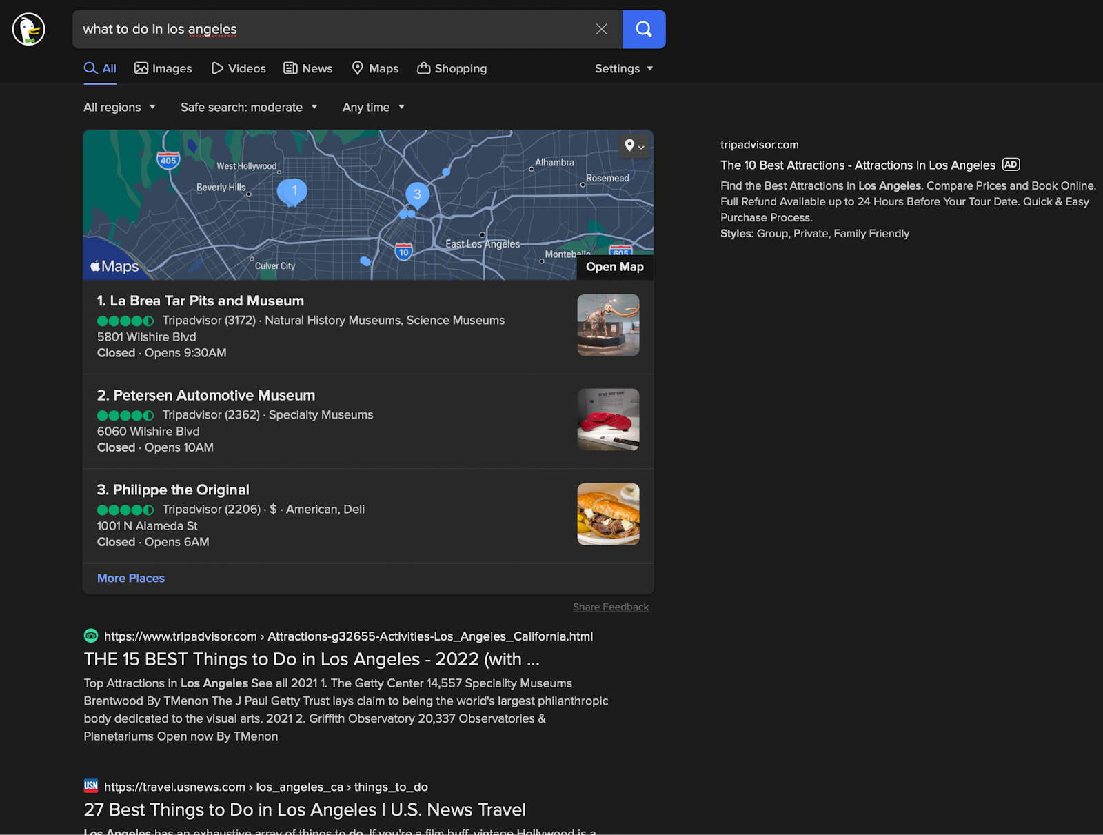Click the Interstate 405 shield on map
The image size is (1103, 835).
[168, 161]
